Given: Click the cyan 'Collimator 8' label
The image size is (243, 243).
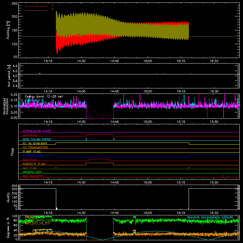Looking at the screenshot, I should 34,100.
